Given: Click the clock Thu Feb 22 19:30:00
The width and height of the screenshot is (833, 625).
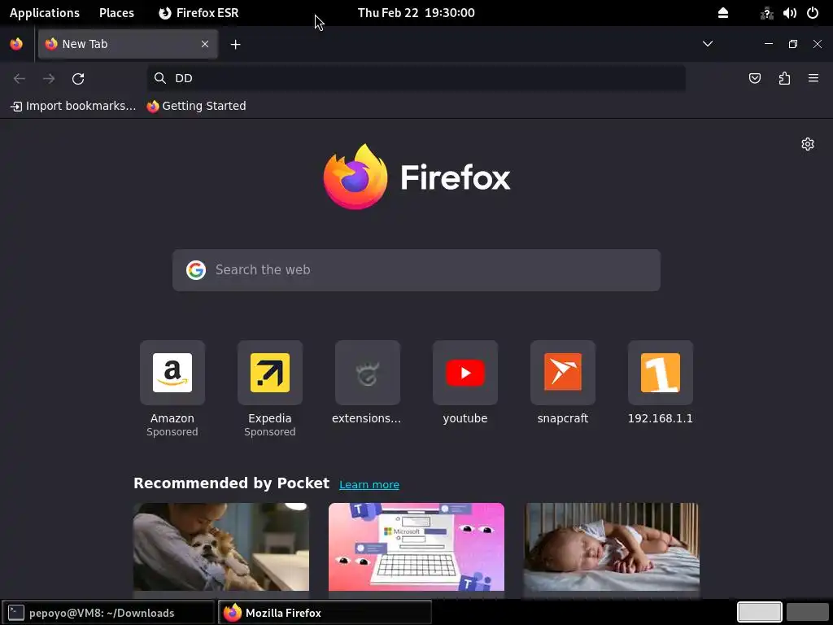Looking at the screenshot, I should pyautogui.click(x=416, y=13).
